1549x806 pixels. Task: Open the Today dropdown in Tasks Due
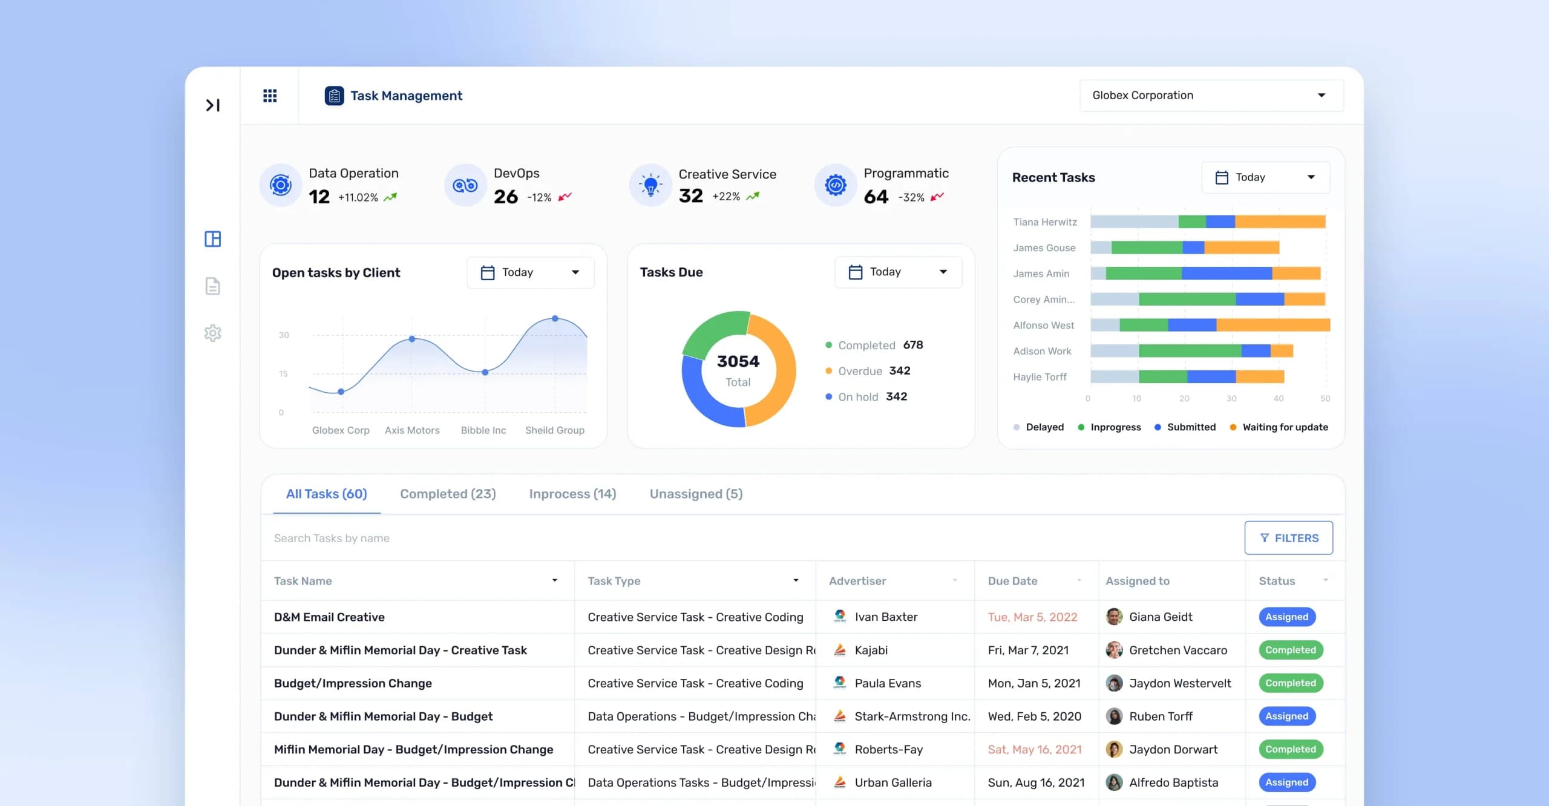[x=898, y=272]
